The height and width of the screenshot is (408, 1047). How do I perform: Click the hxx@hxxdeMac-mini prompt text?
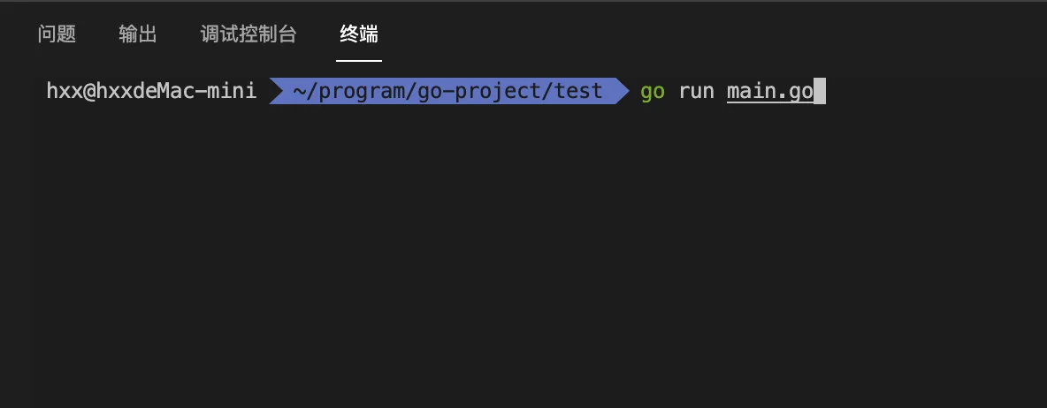[151, 91]
